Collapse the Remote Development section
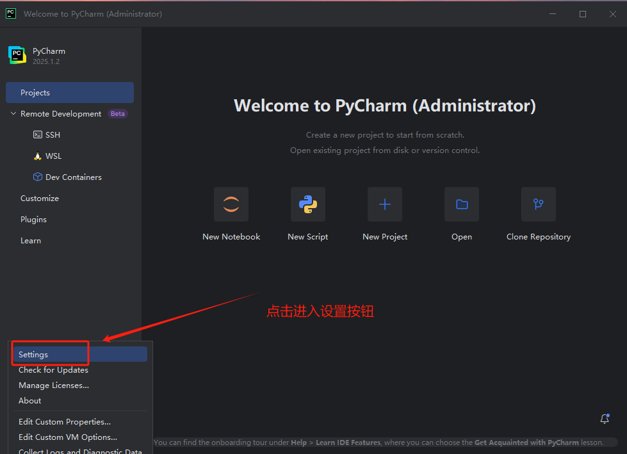 [13, 113]
